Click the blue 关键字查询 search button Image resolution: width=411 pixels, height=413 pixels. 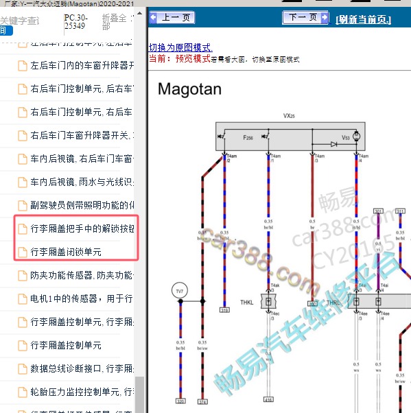point(6,31)
